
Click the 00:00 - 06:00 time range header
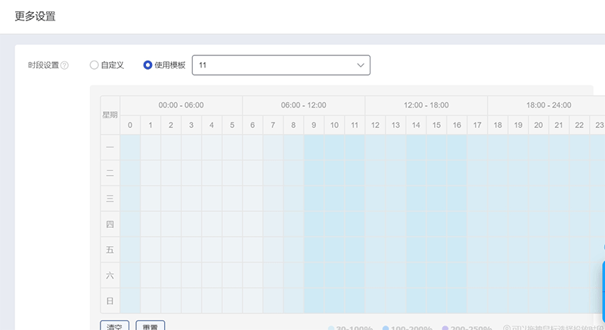[181, 105]
